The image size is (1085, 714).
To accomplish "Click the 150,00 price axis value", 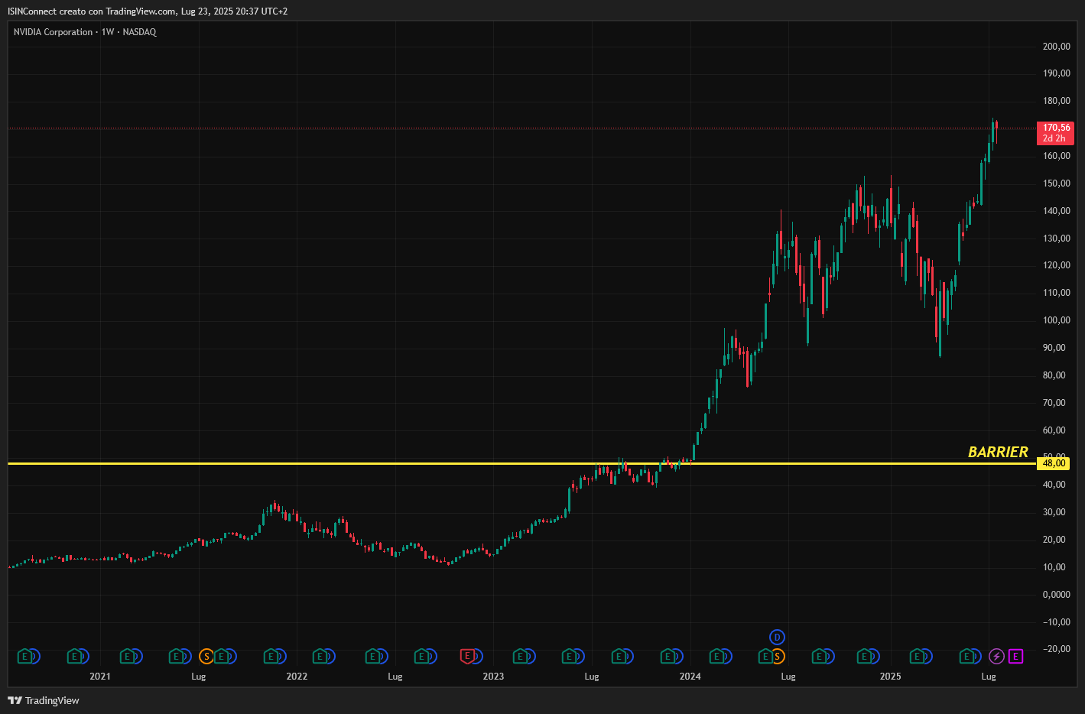I will tap(1057, 183).
